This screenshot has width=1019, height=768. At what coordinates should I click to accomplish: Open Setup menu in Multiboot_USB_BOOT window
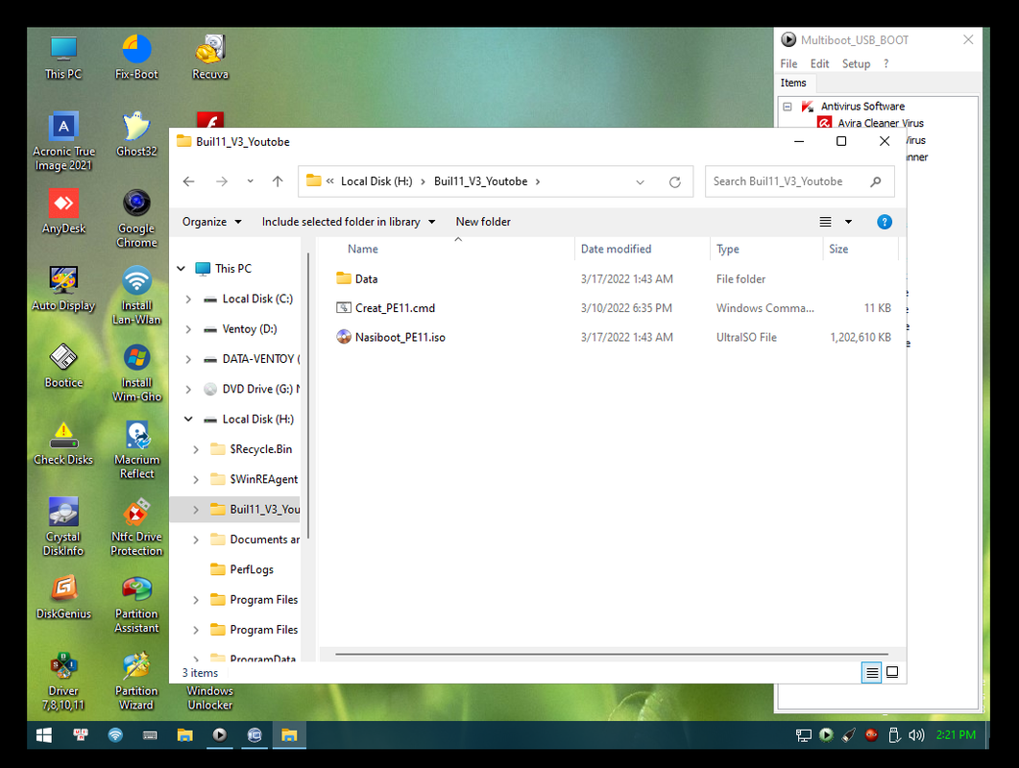click(856, 63)
